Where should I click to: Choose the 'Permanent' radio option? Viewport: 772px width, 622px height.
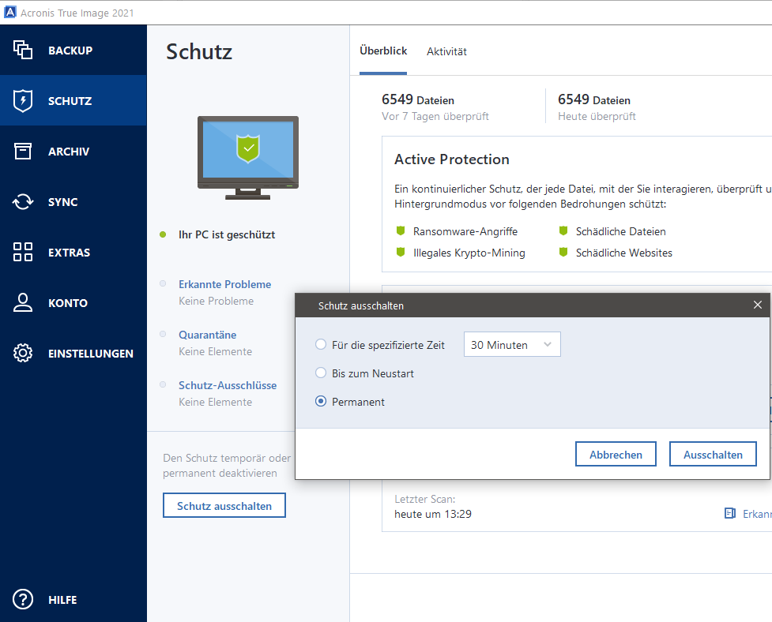coord(321,402)
